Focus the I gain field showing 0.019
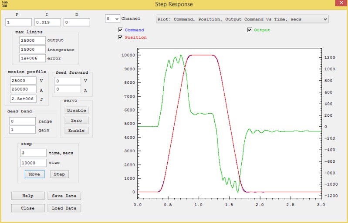The height and width of the screenshot is (223, 348). pyautogui.click(x=47, y=22)
